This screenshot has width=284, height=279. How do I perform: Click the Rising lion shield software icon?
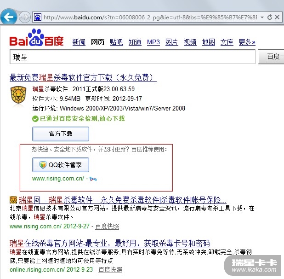pos(18,95)
